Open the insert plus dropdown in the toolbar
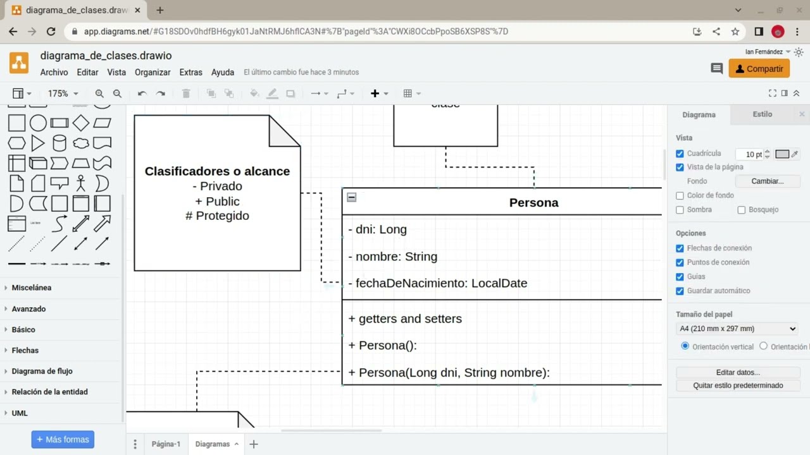Image resolution: width=810 pixels, height=455 pixels. (x=379, y=94)
